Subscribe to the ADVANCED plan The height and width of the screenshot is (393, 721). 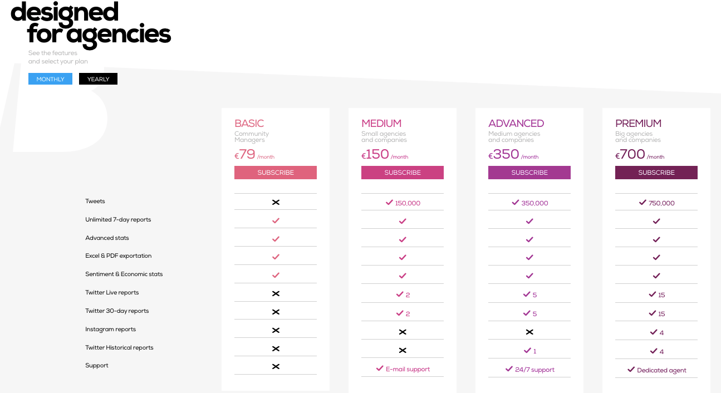529,173
